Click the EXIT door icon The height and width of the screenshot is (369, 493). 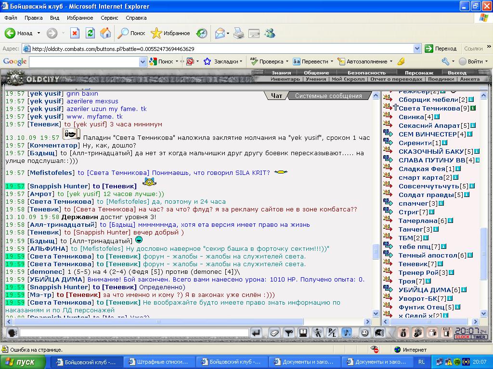(446, 332)
